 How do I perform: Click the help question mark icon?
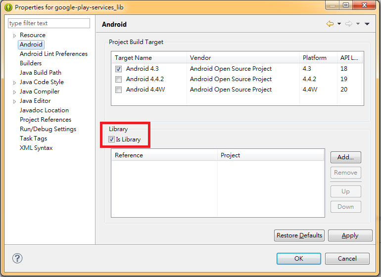(17, 258)
